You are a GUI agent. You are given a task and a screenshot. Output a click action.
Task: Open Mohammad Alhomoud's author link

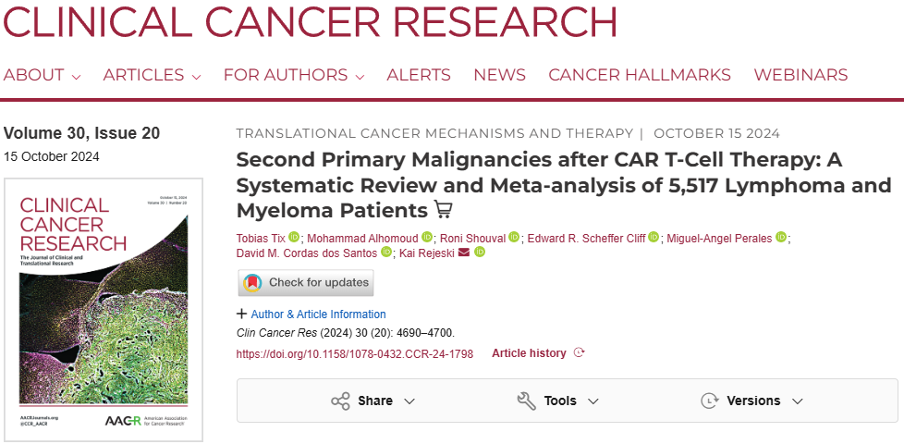pyautogui.click(x=362, y=238)
